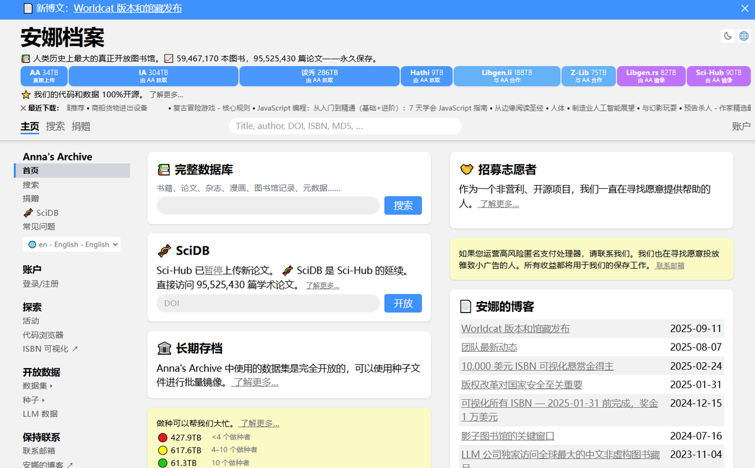The height and width of the screenshot is (468, 755).
Task: Open 了解更多 link in SciDB card
Action: coord(323,286)
